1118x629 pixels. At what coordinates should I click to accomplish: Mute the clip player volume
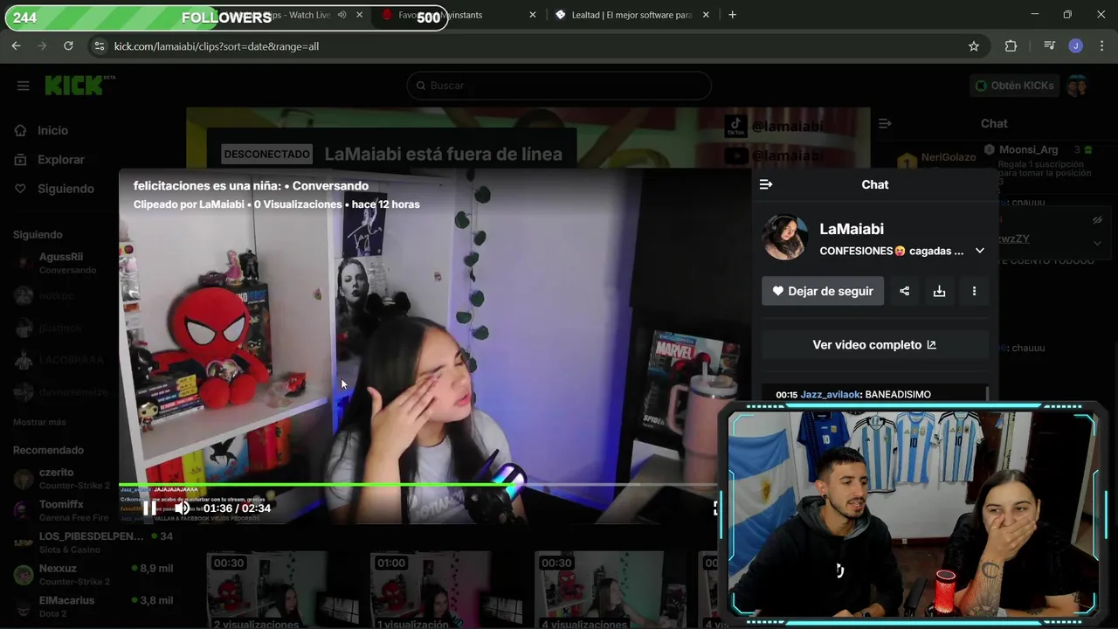(182, 508)
